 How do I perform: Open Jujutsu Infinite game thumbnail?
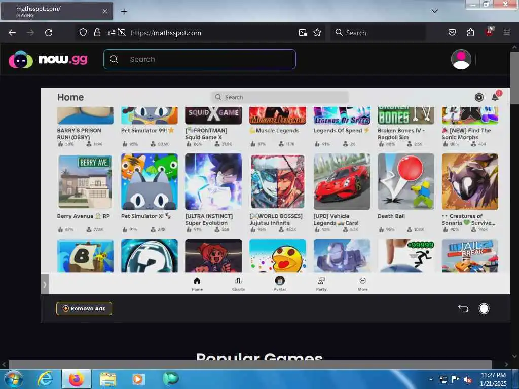tap(278, 182)
